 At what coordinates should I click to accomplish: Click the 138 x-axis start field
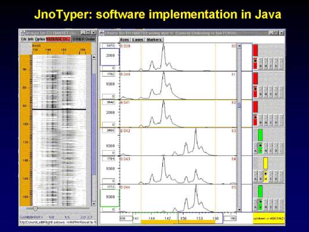tap(126, 219)
